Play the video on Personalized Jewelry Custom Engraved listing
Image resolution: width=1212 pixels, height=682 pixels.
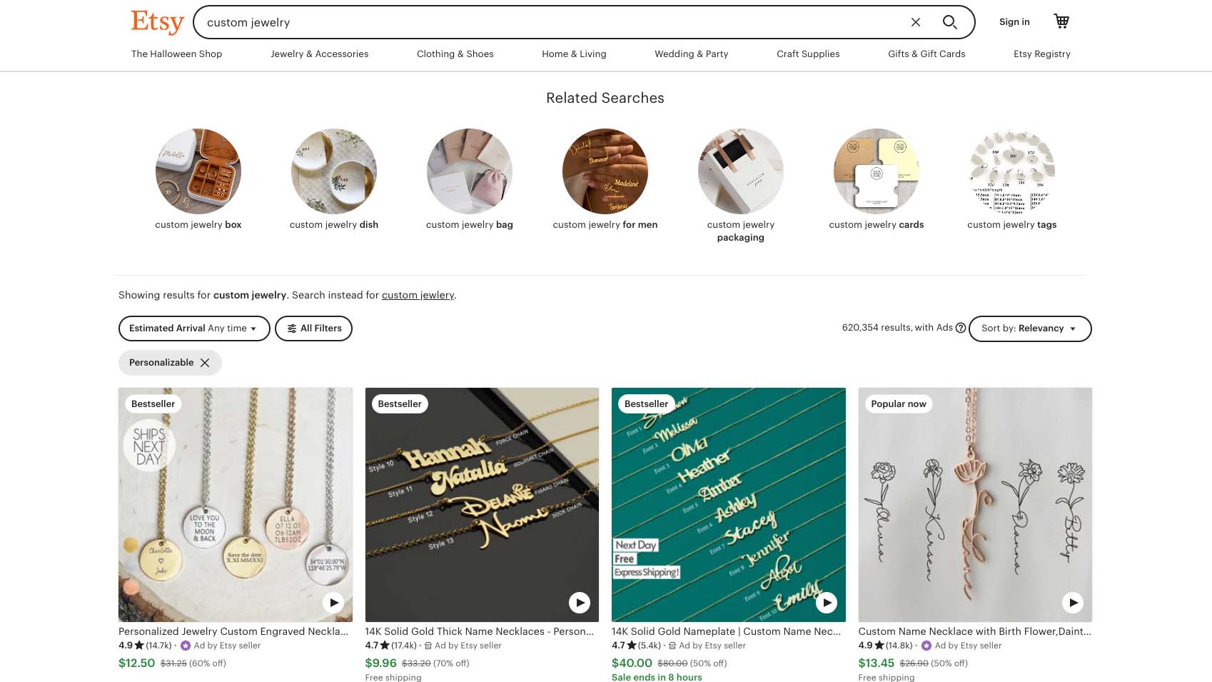[333, 603]
